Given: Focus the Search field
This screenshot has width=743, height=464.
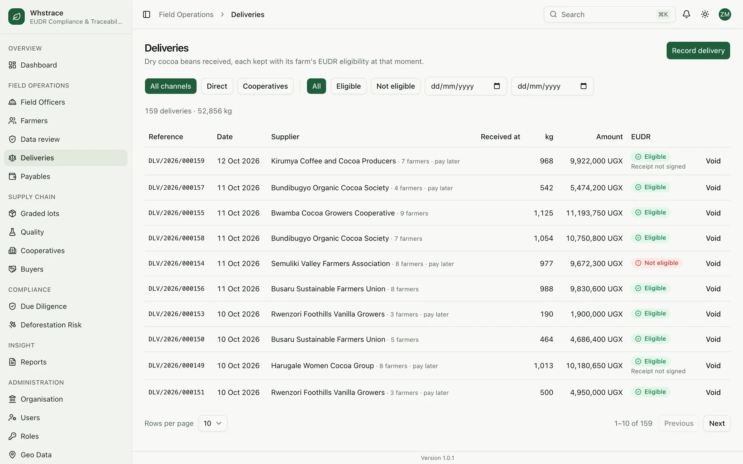Looking at the screenshot, I should [610, 14].
